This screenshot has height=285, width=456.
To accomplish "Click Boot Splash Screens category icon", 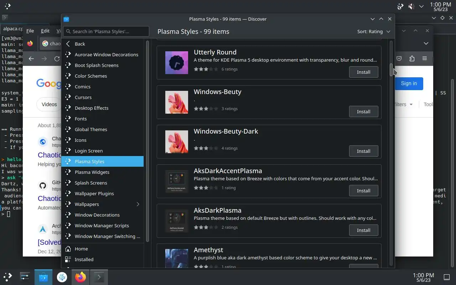I will [x=68, y=65].
